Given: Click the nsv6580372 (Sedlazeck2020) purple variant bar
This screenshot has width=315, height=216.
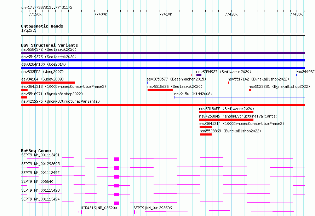Looking at the screenshot, I should pyautogui.click(x=163, y=53).
